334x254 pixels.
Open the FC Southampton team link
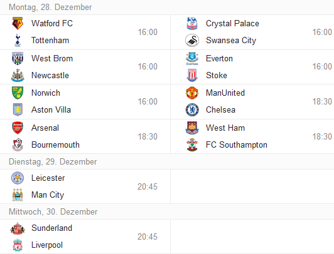(237, 145)
